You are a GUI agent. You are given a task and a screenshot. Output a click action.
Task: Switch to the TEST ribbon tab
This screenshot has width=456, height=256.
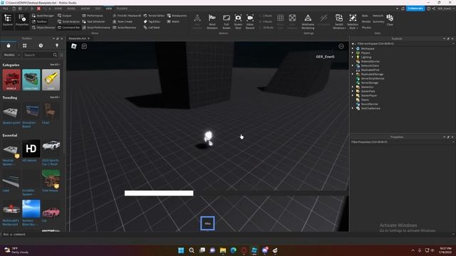(x=98, y=9)
